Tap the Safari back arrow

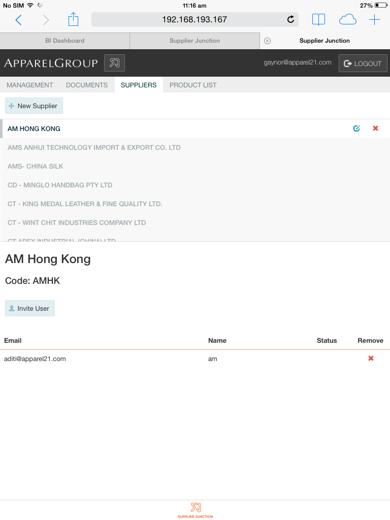point(19,20)
